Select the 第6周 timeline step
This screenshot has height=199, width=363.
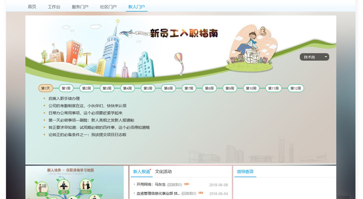tap(168, 88)
